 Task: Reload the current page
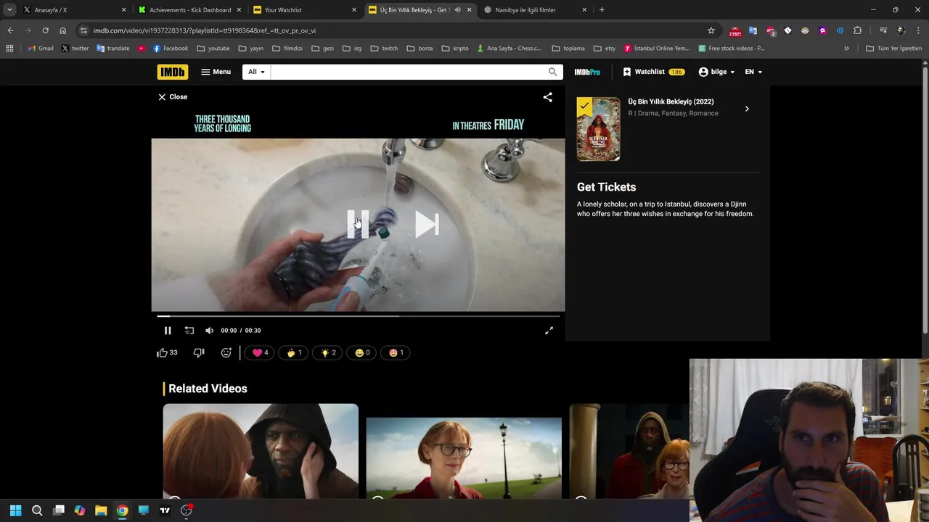pyautogui.click(x=45, y=30)
